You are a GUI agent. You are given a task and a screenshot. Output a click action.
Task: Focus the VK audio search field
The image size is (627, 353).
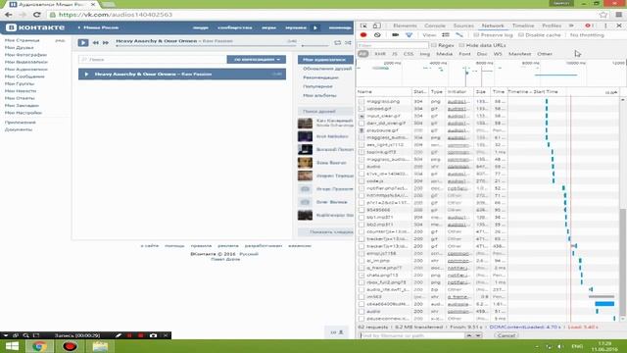click(x=153, y=59)
